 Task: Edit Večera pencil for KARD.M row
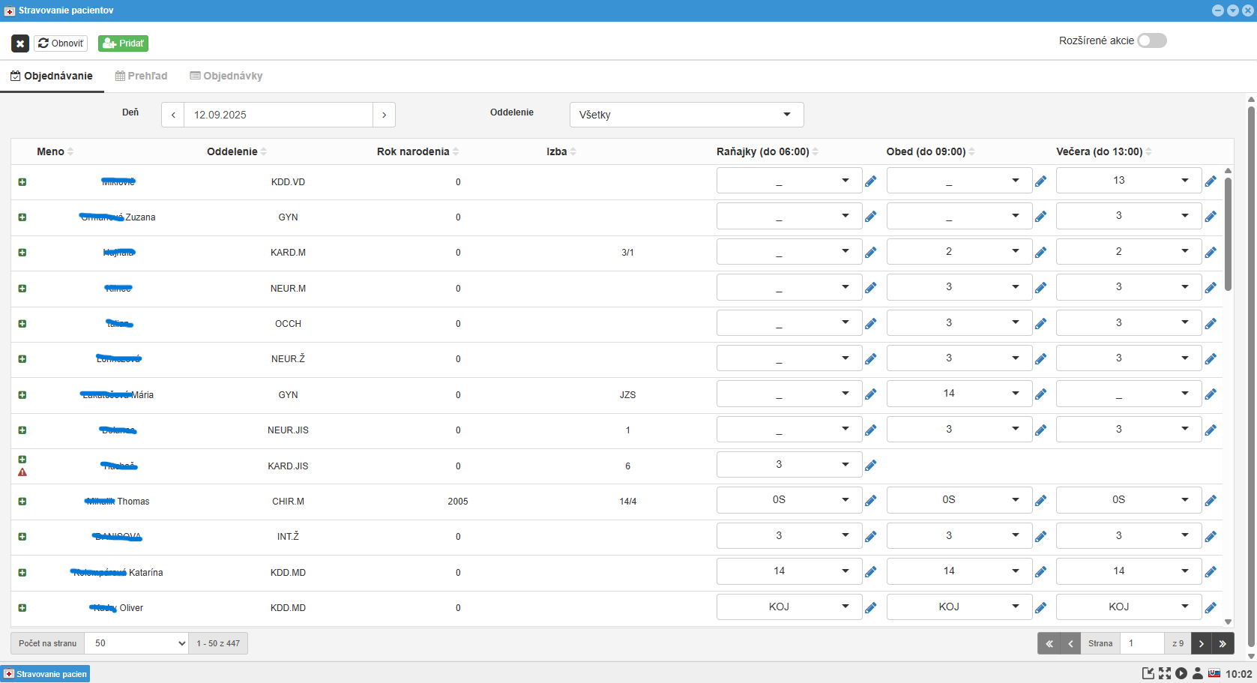point(1211,253)
